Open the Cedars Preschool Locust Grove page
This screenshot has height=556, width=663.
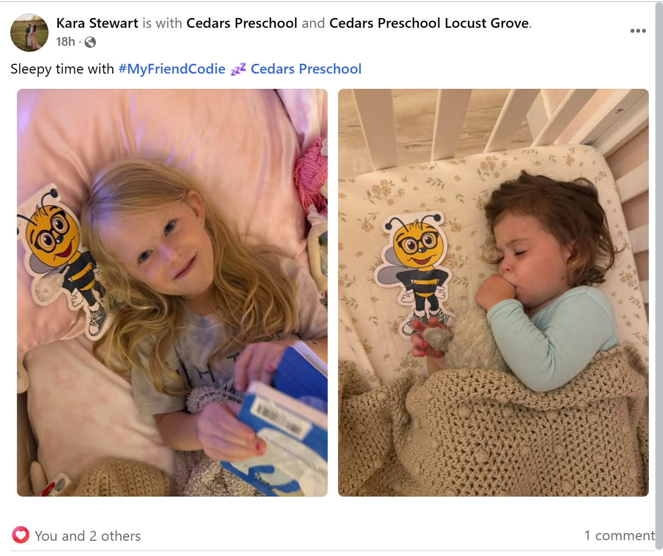(429, 23)
